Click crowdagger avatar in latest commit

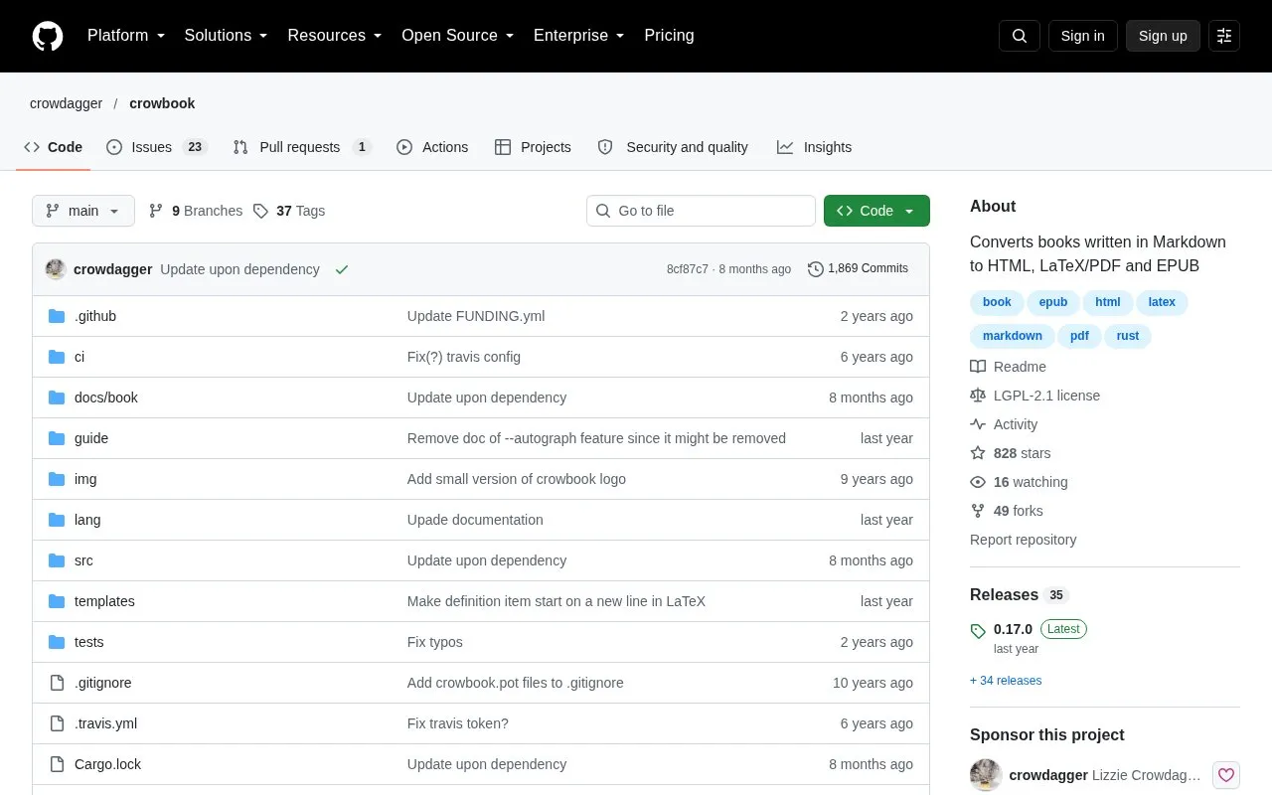[56, 269]
